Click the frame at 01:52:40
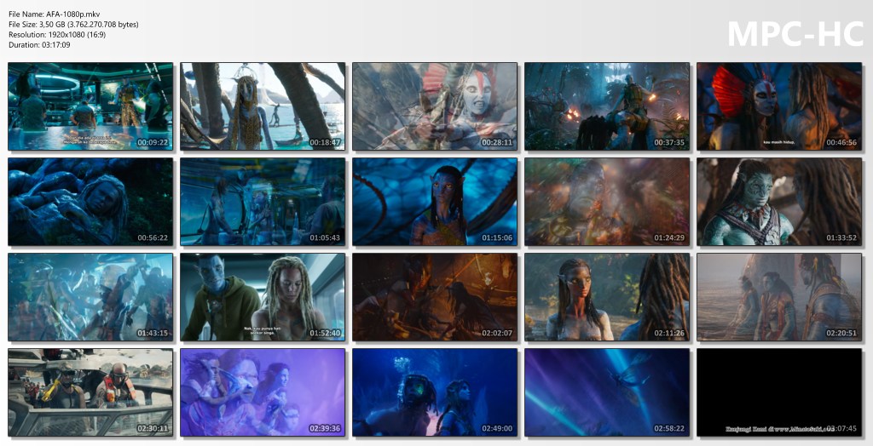Viewport: 873px width, 446px height. tap(263, 297)
